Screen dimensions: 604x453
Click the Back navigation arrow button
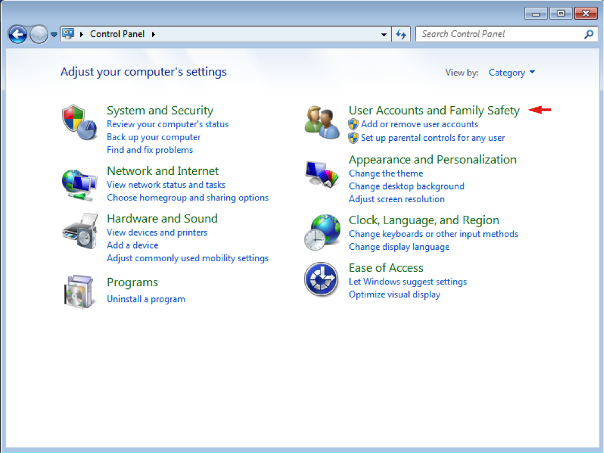coord(18,35)
